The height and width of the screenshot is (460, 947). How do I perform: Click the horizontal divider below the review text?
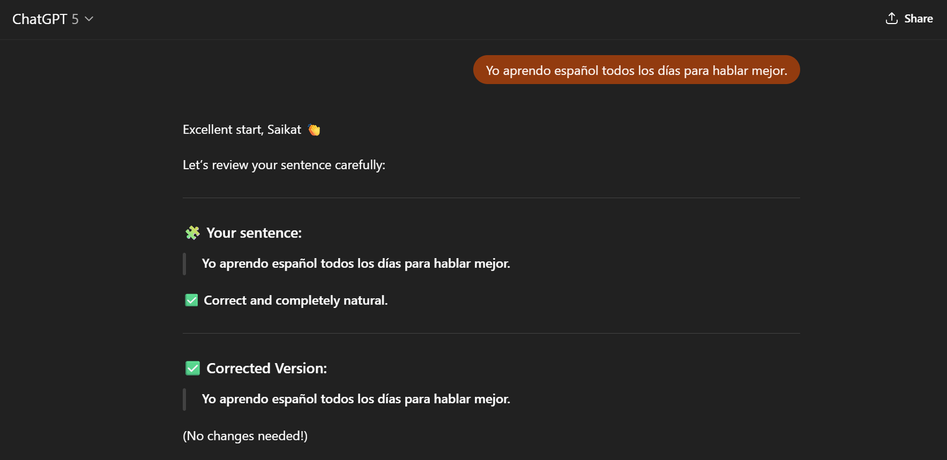click(491, 197)
